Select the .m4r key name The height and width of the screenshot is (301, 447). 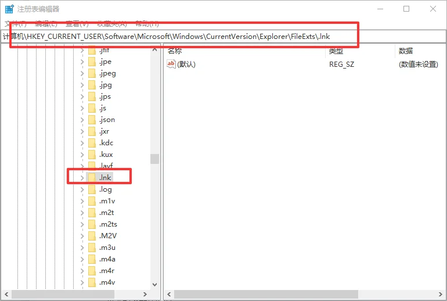coord(107,271)
